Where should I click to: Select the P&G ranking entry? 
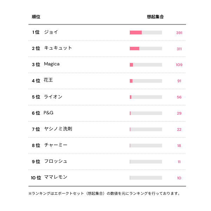click(x=49, y=113)
